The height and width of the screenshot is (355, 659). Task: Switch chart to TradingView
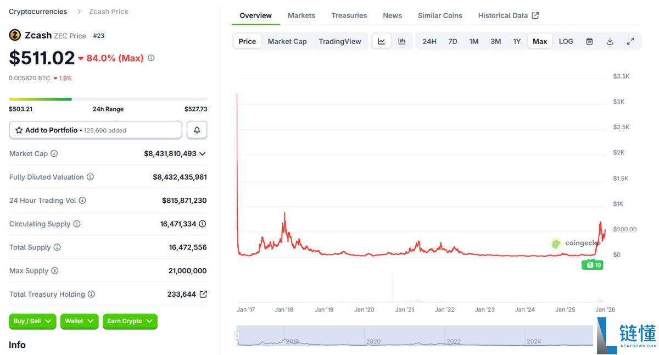[340, 41]
